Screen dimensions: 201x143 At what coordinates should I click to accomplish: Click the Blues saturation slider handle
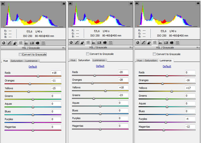tap(100, 114)
